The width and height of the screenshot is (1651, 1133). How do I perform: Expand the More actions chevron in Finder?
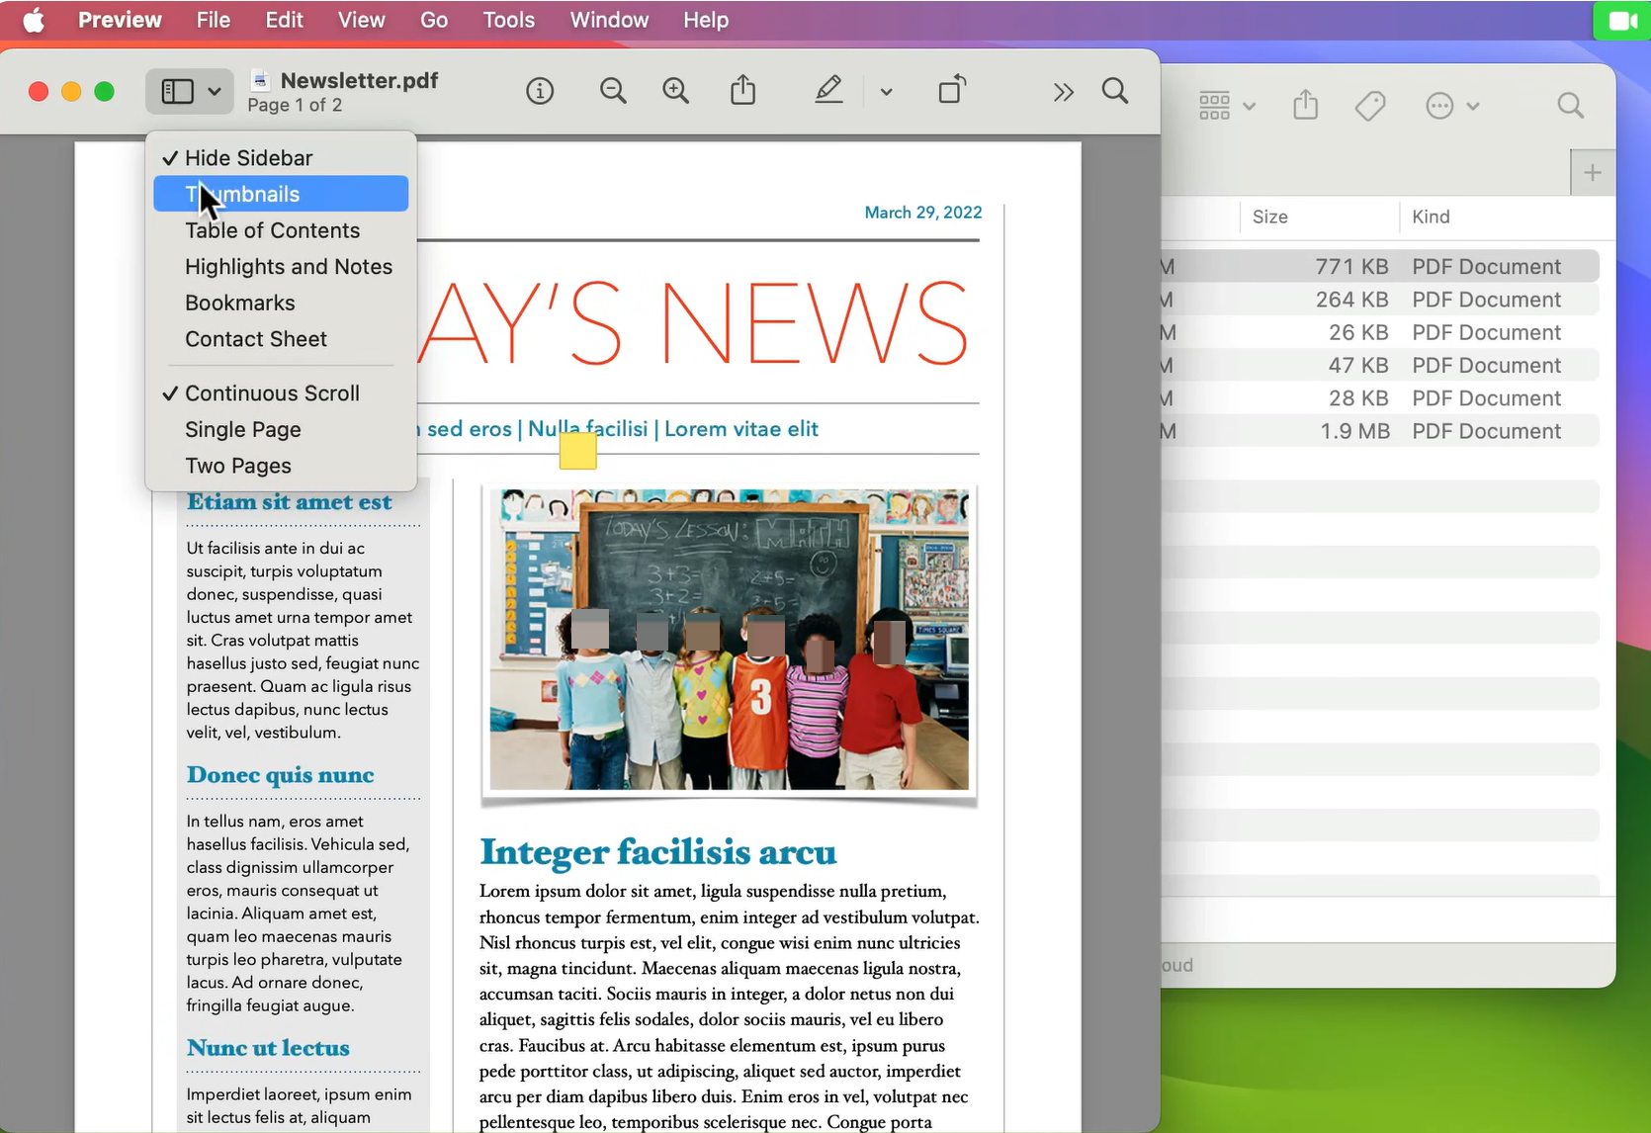(x=1473, y=106)
